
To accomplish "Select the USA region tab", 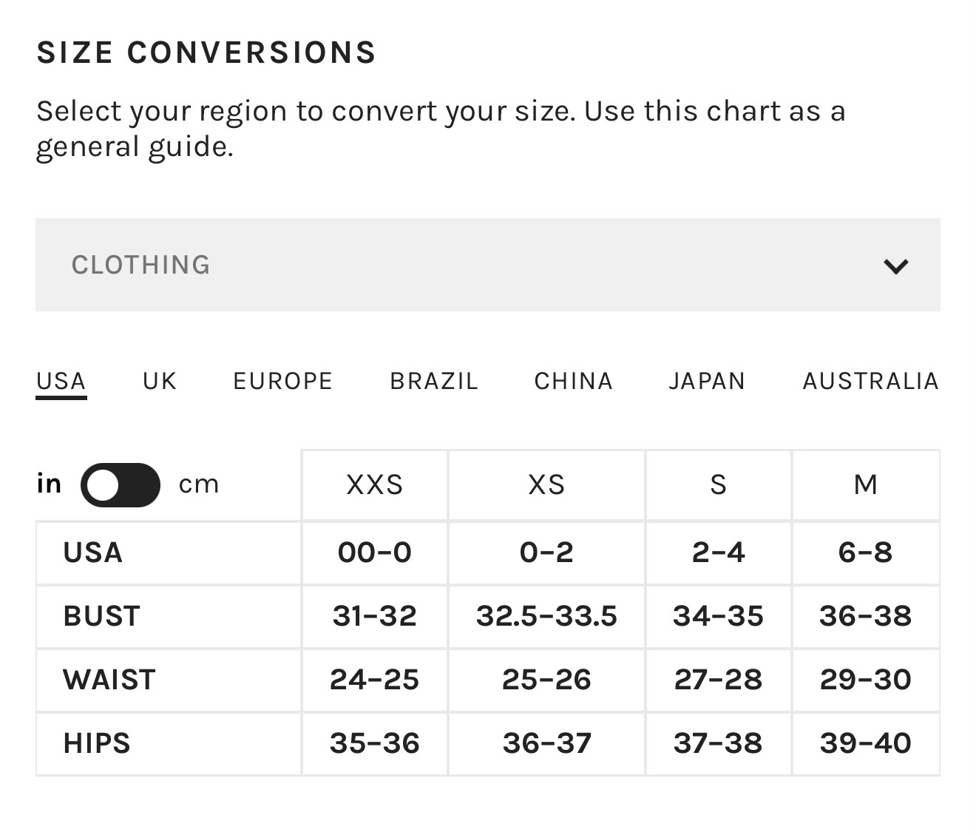I will point(61,382).
